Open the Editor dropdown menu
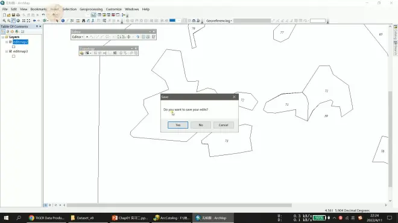This screenshot has width=398, height=223. click(78, 37)
